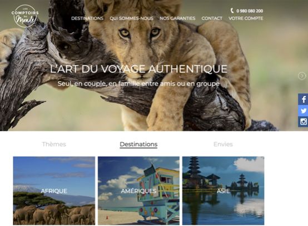Select the underlined Destinations tab

click(x=138, y=144)
